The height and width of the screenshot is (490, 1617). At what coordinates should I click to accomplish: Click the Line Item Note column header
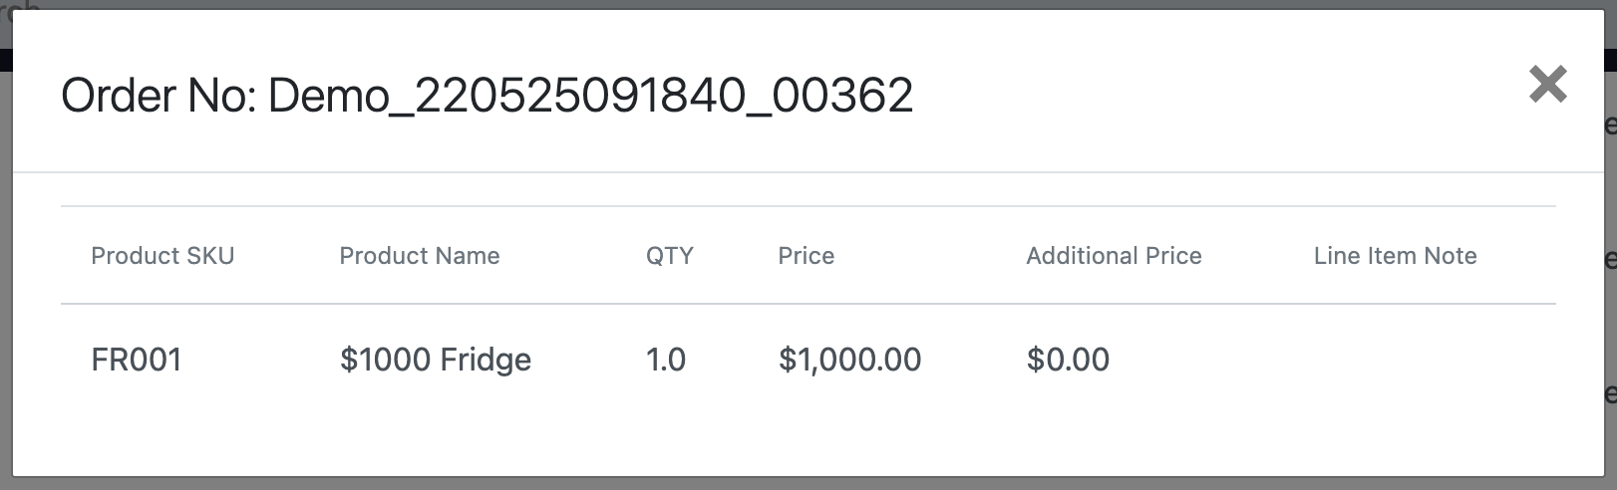1395,256
